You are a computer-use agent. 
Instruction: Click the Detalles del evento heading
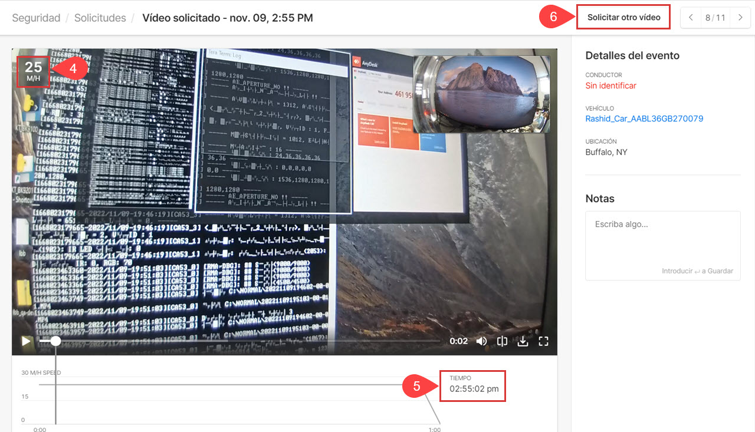[x=632, y=55]
